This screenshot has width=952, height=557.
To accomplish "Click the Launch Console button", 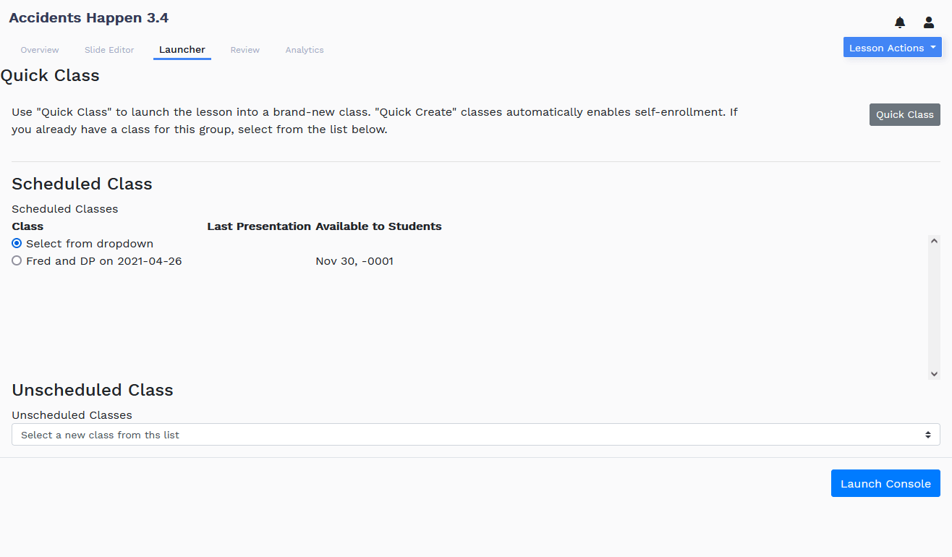I will pyautogui.click(x=885, y=484).
